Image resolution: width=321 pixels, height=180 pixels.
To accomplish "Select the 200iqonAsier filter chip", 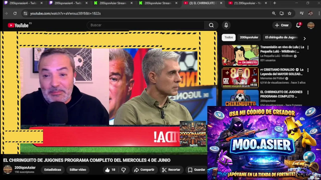I will (x=249, y=37).
